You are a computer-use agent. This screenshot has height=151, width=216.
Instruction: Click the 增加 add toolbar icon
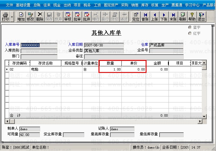pyautogui.click(x=21, y=17)
